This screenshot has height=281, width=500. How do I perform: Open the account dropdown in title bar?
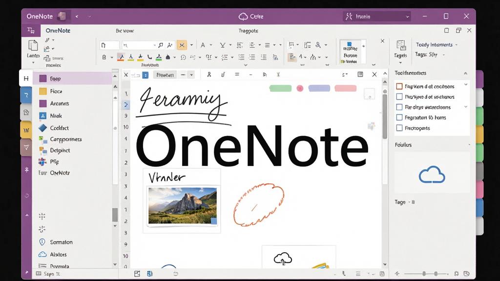tap(377, 17)
